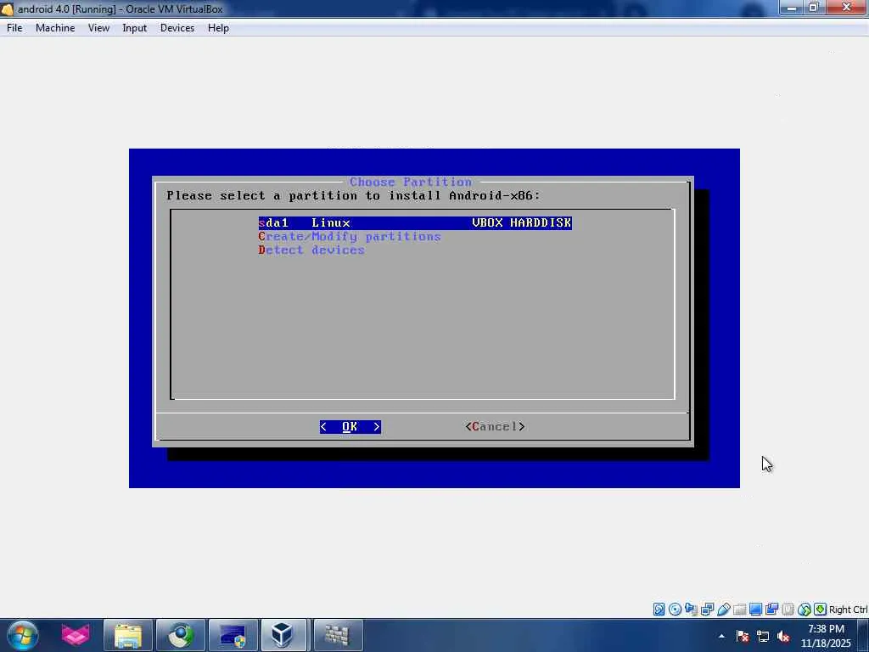Screen dimensions: 869x652
Task: Click the keyboard capture green arrow icon
Action: (821, 610)
